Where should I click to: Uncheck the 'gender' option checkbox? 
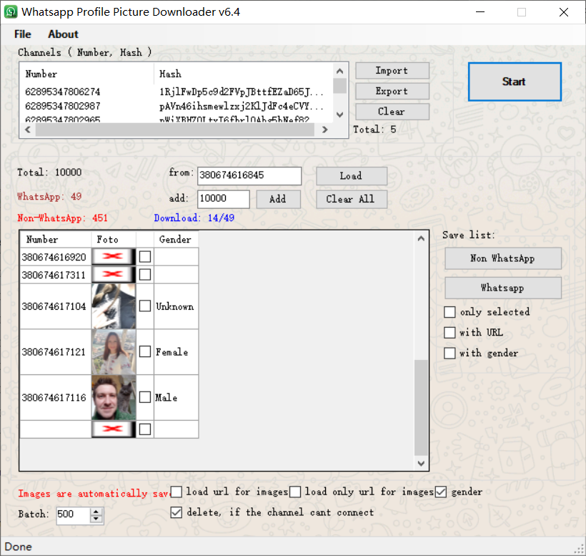click(441, 492)
